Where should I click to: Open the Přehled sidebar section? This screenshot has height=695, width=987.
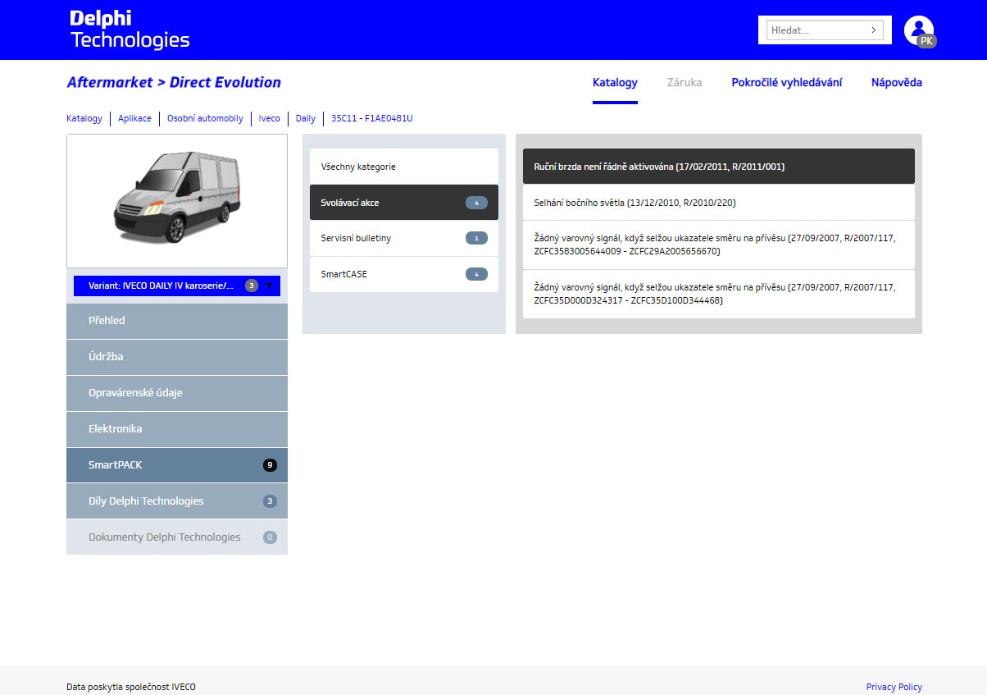pos(177,321)
